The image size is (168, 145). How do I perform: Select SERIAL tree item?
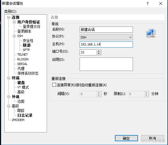pos(22,64)
